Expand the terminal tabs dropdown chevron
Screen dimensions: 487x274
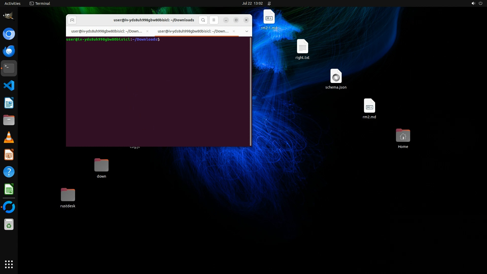247,31
